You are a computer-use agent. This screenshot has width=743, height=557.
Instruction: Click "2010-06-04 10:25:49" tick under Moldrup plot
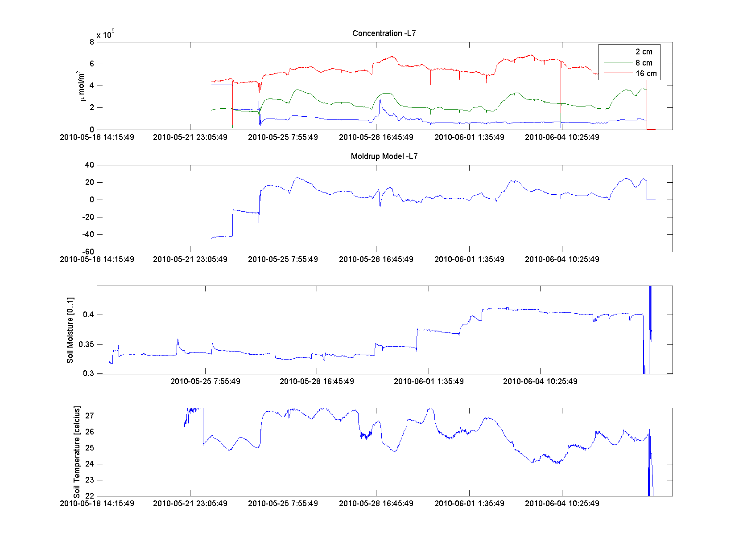coord(562,259)
